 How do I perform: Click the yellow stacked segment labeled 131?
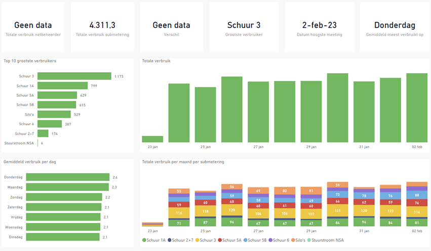(337, 212)
